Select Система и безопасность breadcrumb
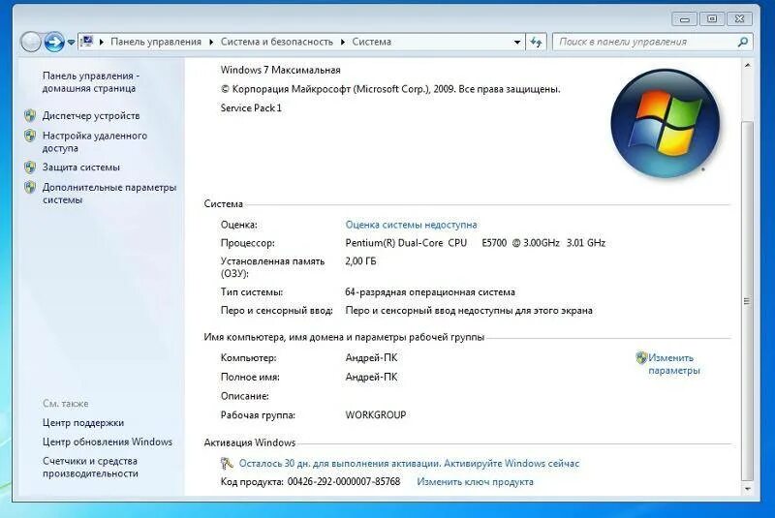 point(277,42)
